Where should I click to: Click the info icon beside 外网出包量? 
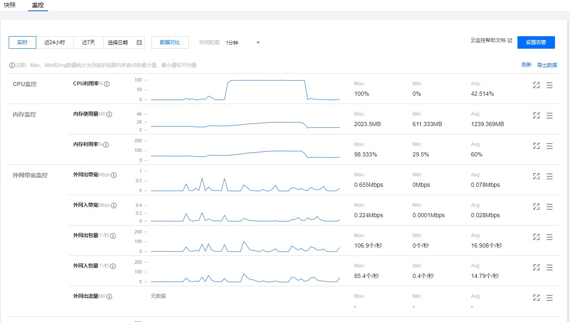(113, 236)
